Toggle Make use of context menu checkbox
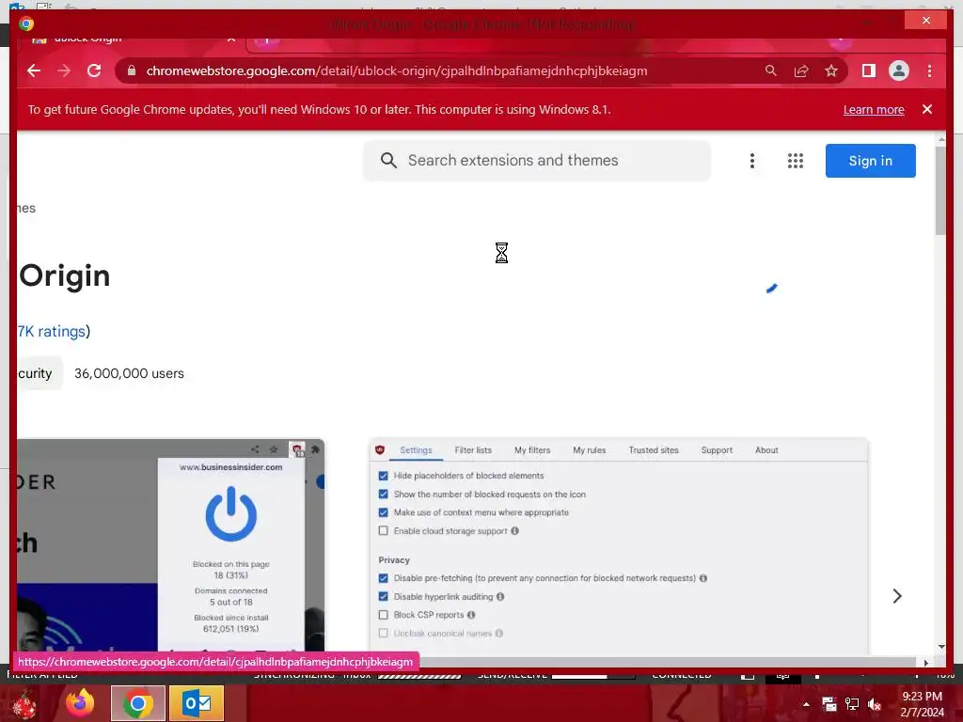The width and height of the screenshot is (963, 722). point(384,512)
